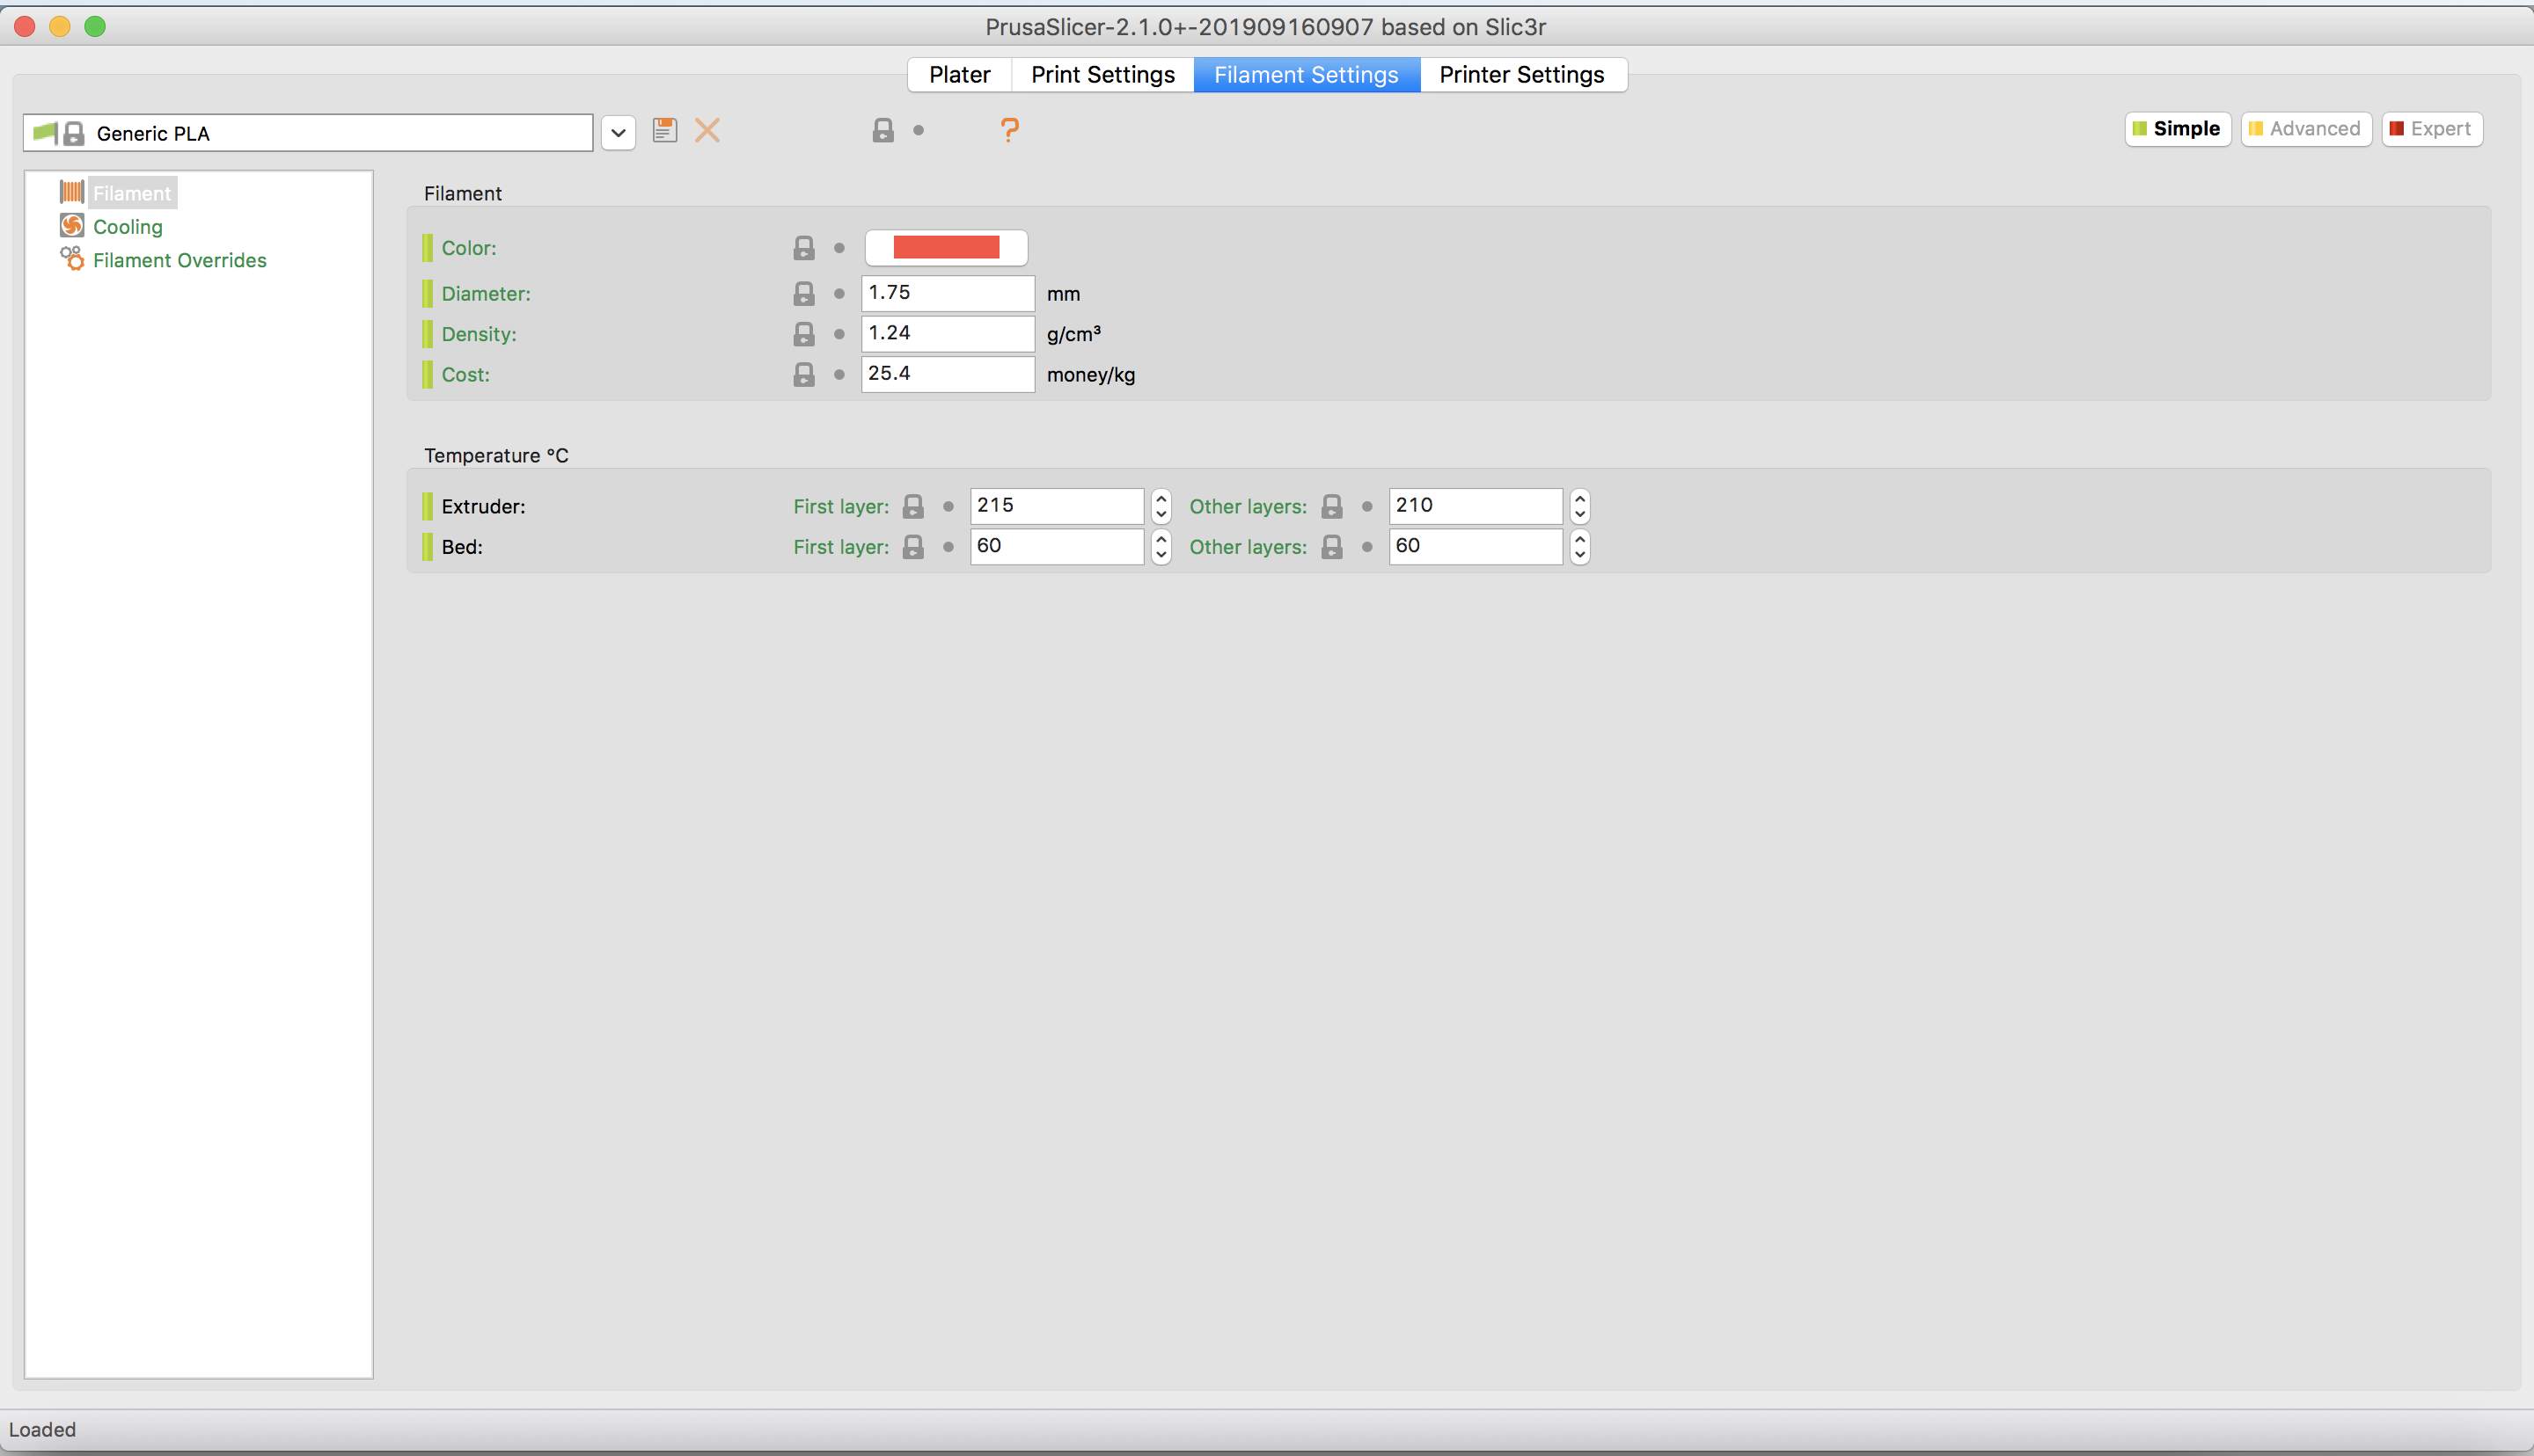2534x1456 pixels.
Task: Click lock icon for Bed first layer
Action: (912, 547)
